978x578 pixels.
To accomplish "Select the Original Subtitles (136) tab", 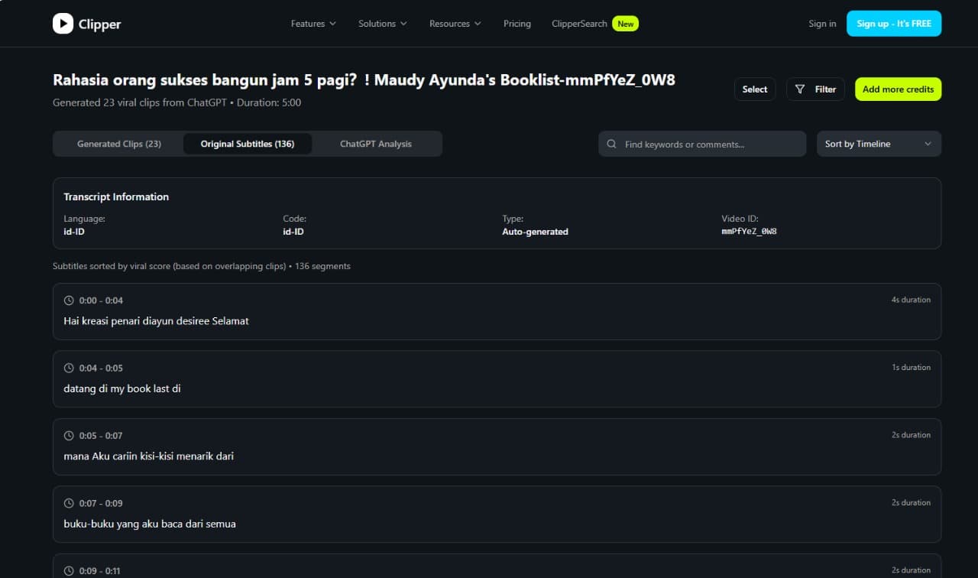I will tap(248, 144).
